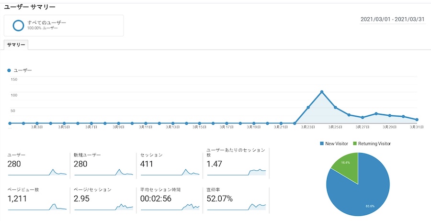Click the 平均セッション時間 00:02:56 metric

pyautogui.click(x=170, y=200)
